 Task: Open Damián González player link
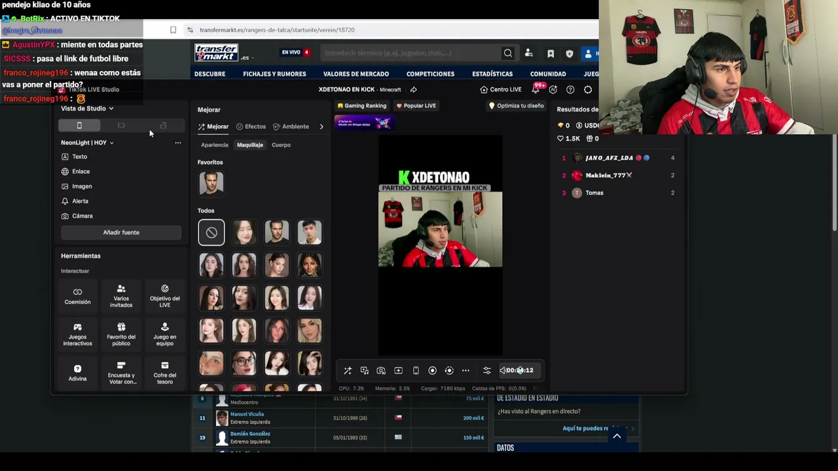coord(250,434)
